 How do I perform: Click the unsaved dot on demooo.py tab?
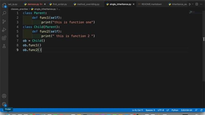pyautogui.click(x=45, y=4)
